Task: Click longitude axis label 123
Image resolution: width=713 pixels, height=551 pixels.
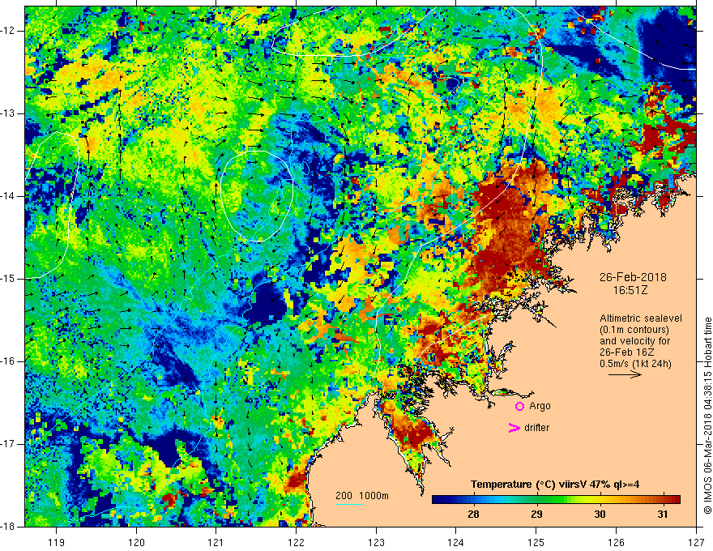Action: click(376, 542)
